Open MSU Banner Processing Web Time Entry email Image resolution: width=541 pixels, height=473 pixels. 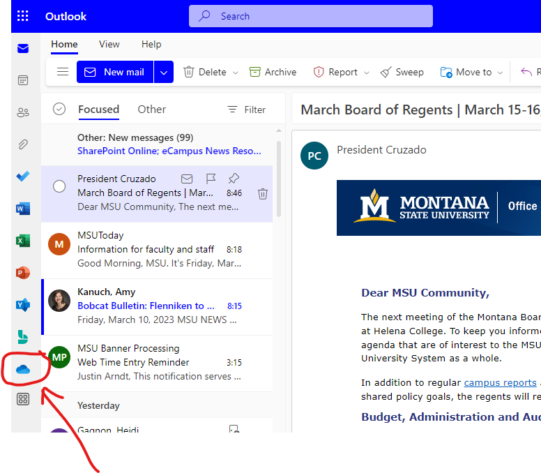pos(157,363)
